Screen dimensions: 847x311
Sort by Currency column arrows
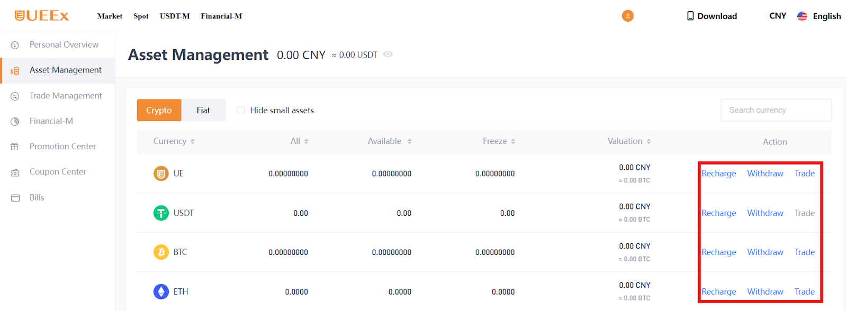pyautogui.click(x=193, y=141)
